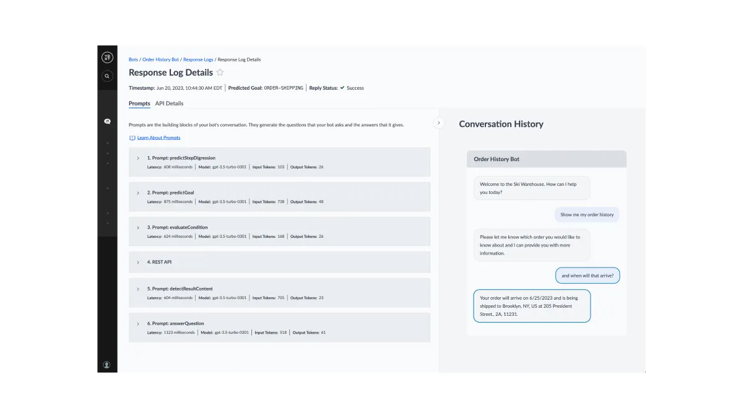The width and height of the screenshot is (743, 418).
Task: Select the chat bot icon in the sidebar
Action: coord(107,122)
